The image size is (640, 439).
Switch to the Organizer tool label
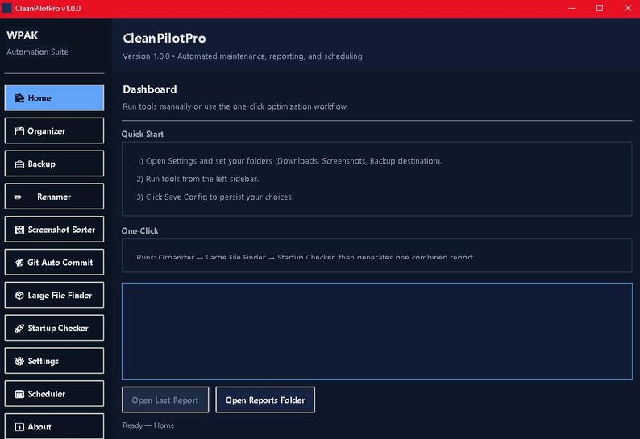coord(46,131)
